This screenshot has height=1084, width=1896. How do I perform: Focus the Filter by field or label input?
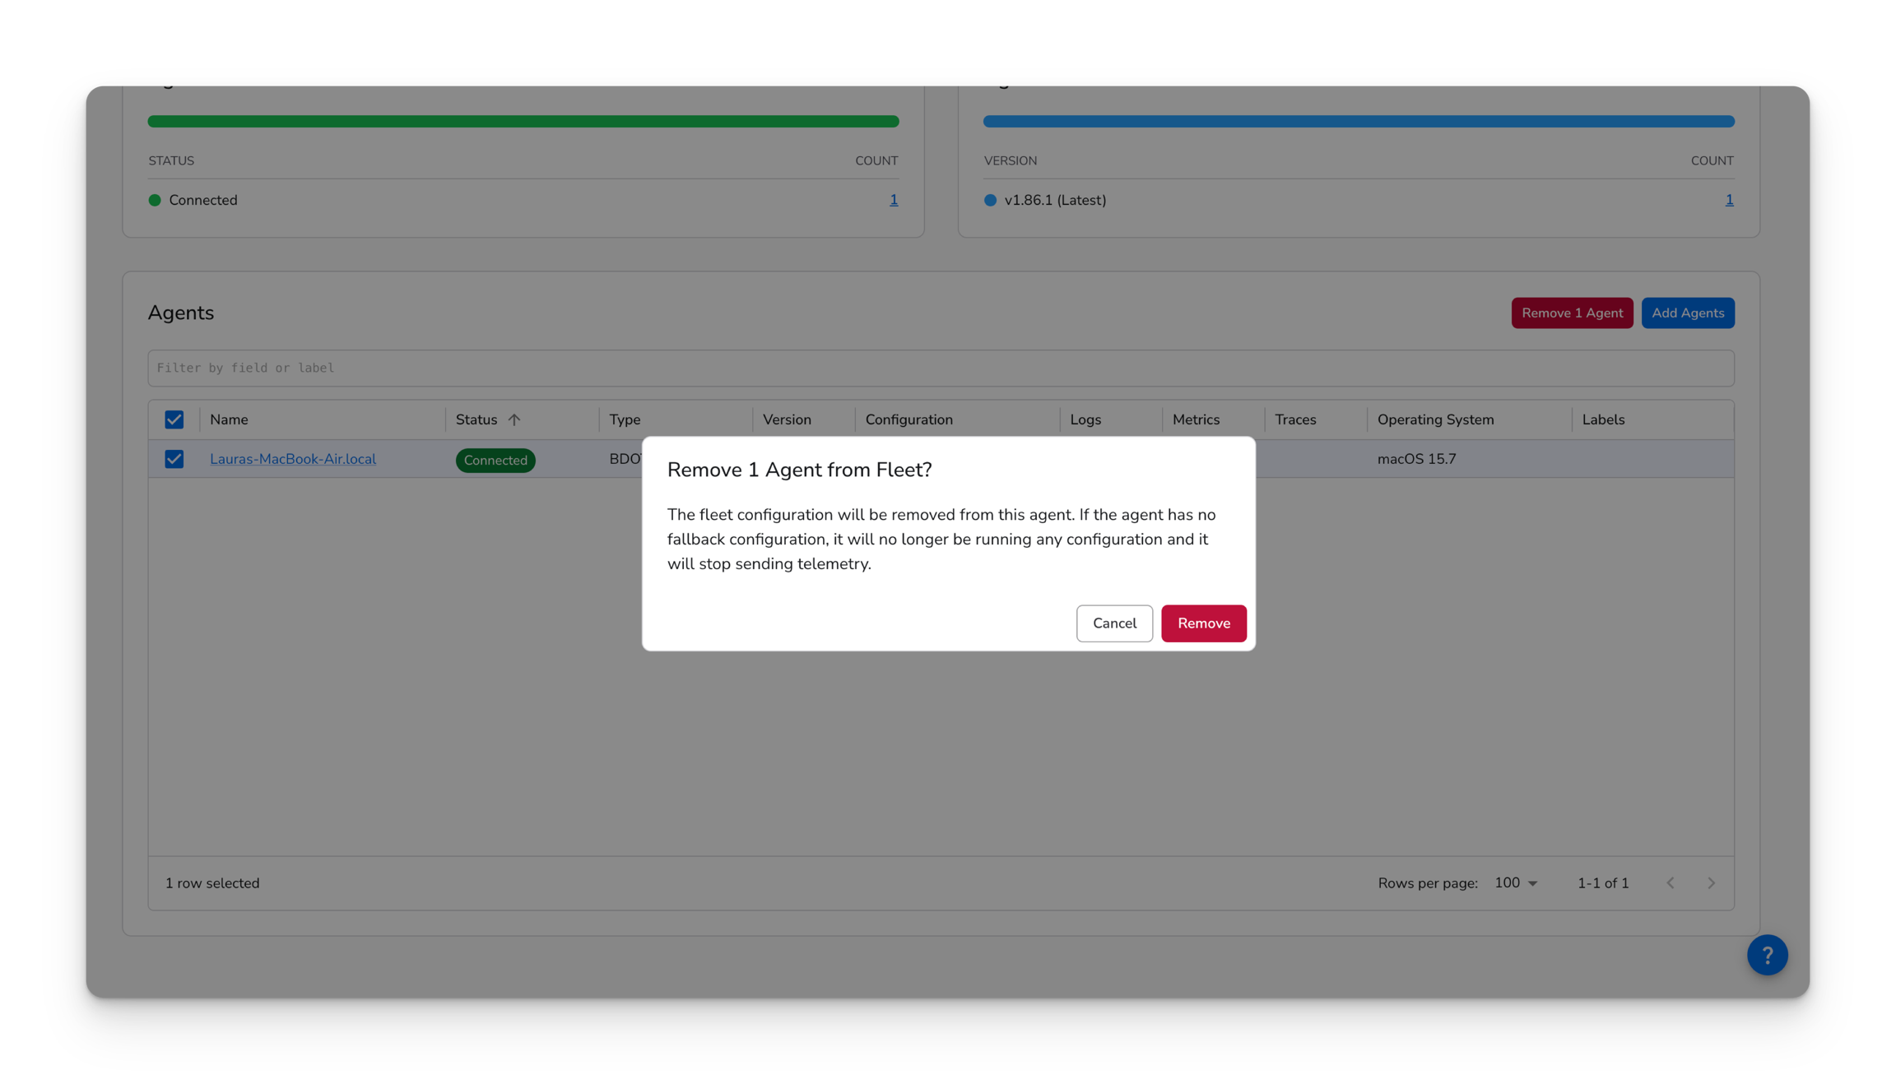(941, 368)
